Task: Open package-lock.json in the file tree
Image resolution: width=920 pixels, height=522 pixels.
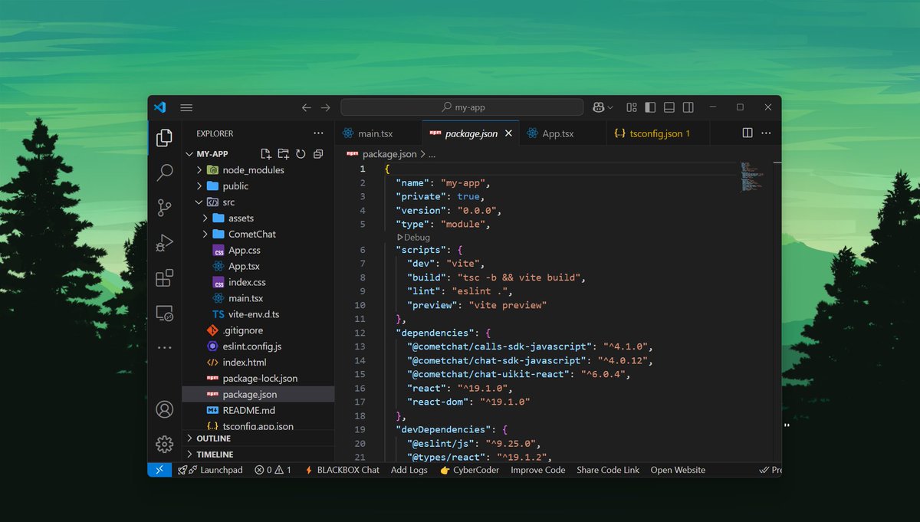Action: point(258,379)
